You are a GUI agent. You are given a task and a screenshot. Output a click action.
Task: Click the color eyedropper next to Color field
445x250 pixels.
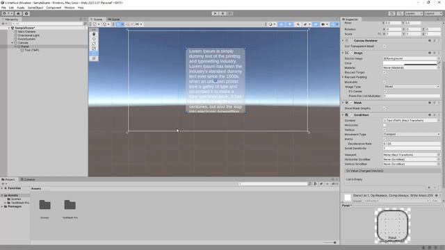click(x=439, y=63)
